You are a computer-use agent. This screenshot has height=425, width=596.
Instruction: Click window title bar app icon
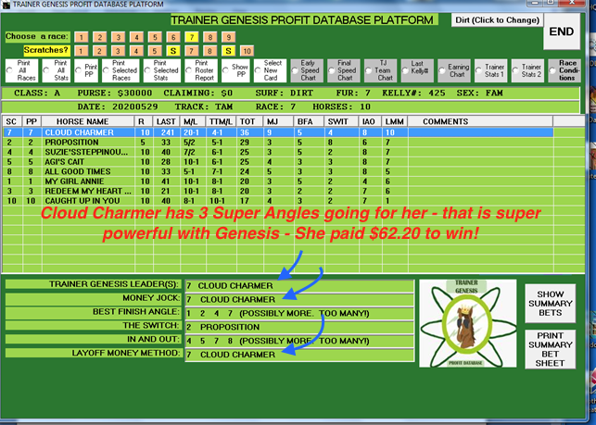[x=6, y=5]
